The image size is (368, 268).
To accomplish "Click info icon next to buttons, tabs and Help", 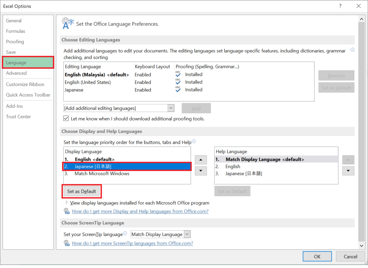I will pyautogui.click(x=194, y=141).
